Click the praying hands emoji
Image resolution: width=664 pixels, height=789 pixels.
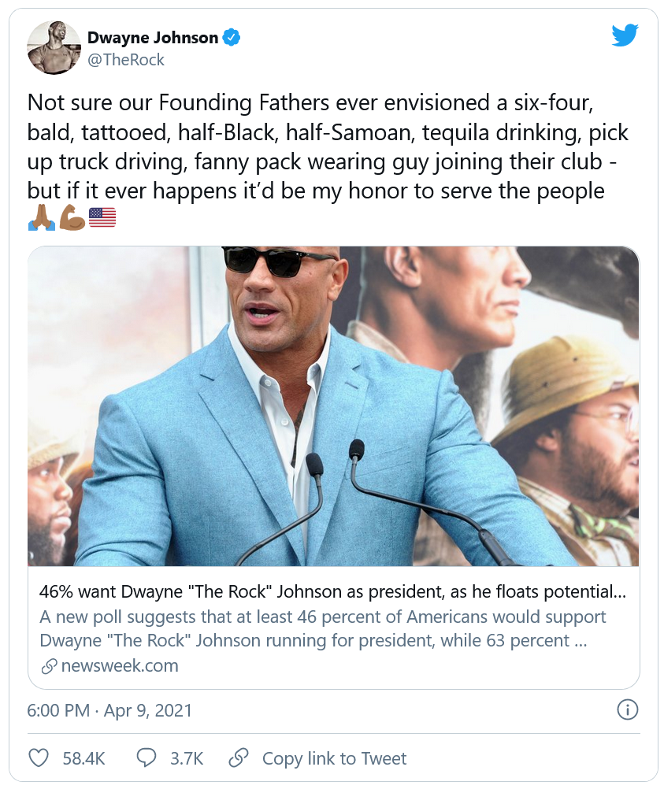tap(41, 218)
